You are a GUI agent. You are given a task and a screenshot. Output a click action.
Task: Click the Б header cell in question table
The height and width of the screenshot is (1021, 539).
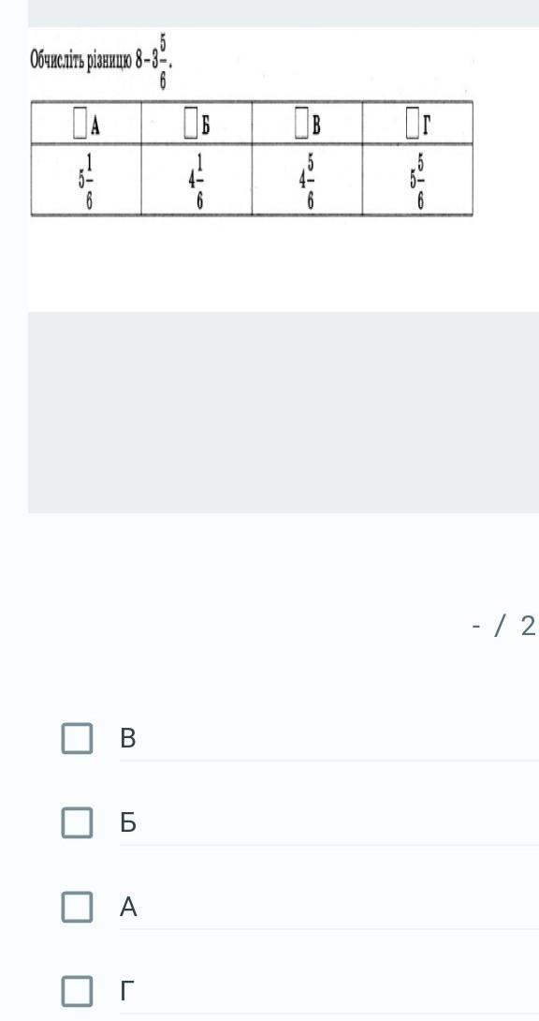197,124
